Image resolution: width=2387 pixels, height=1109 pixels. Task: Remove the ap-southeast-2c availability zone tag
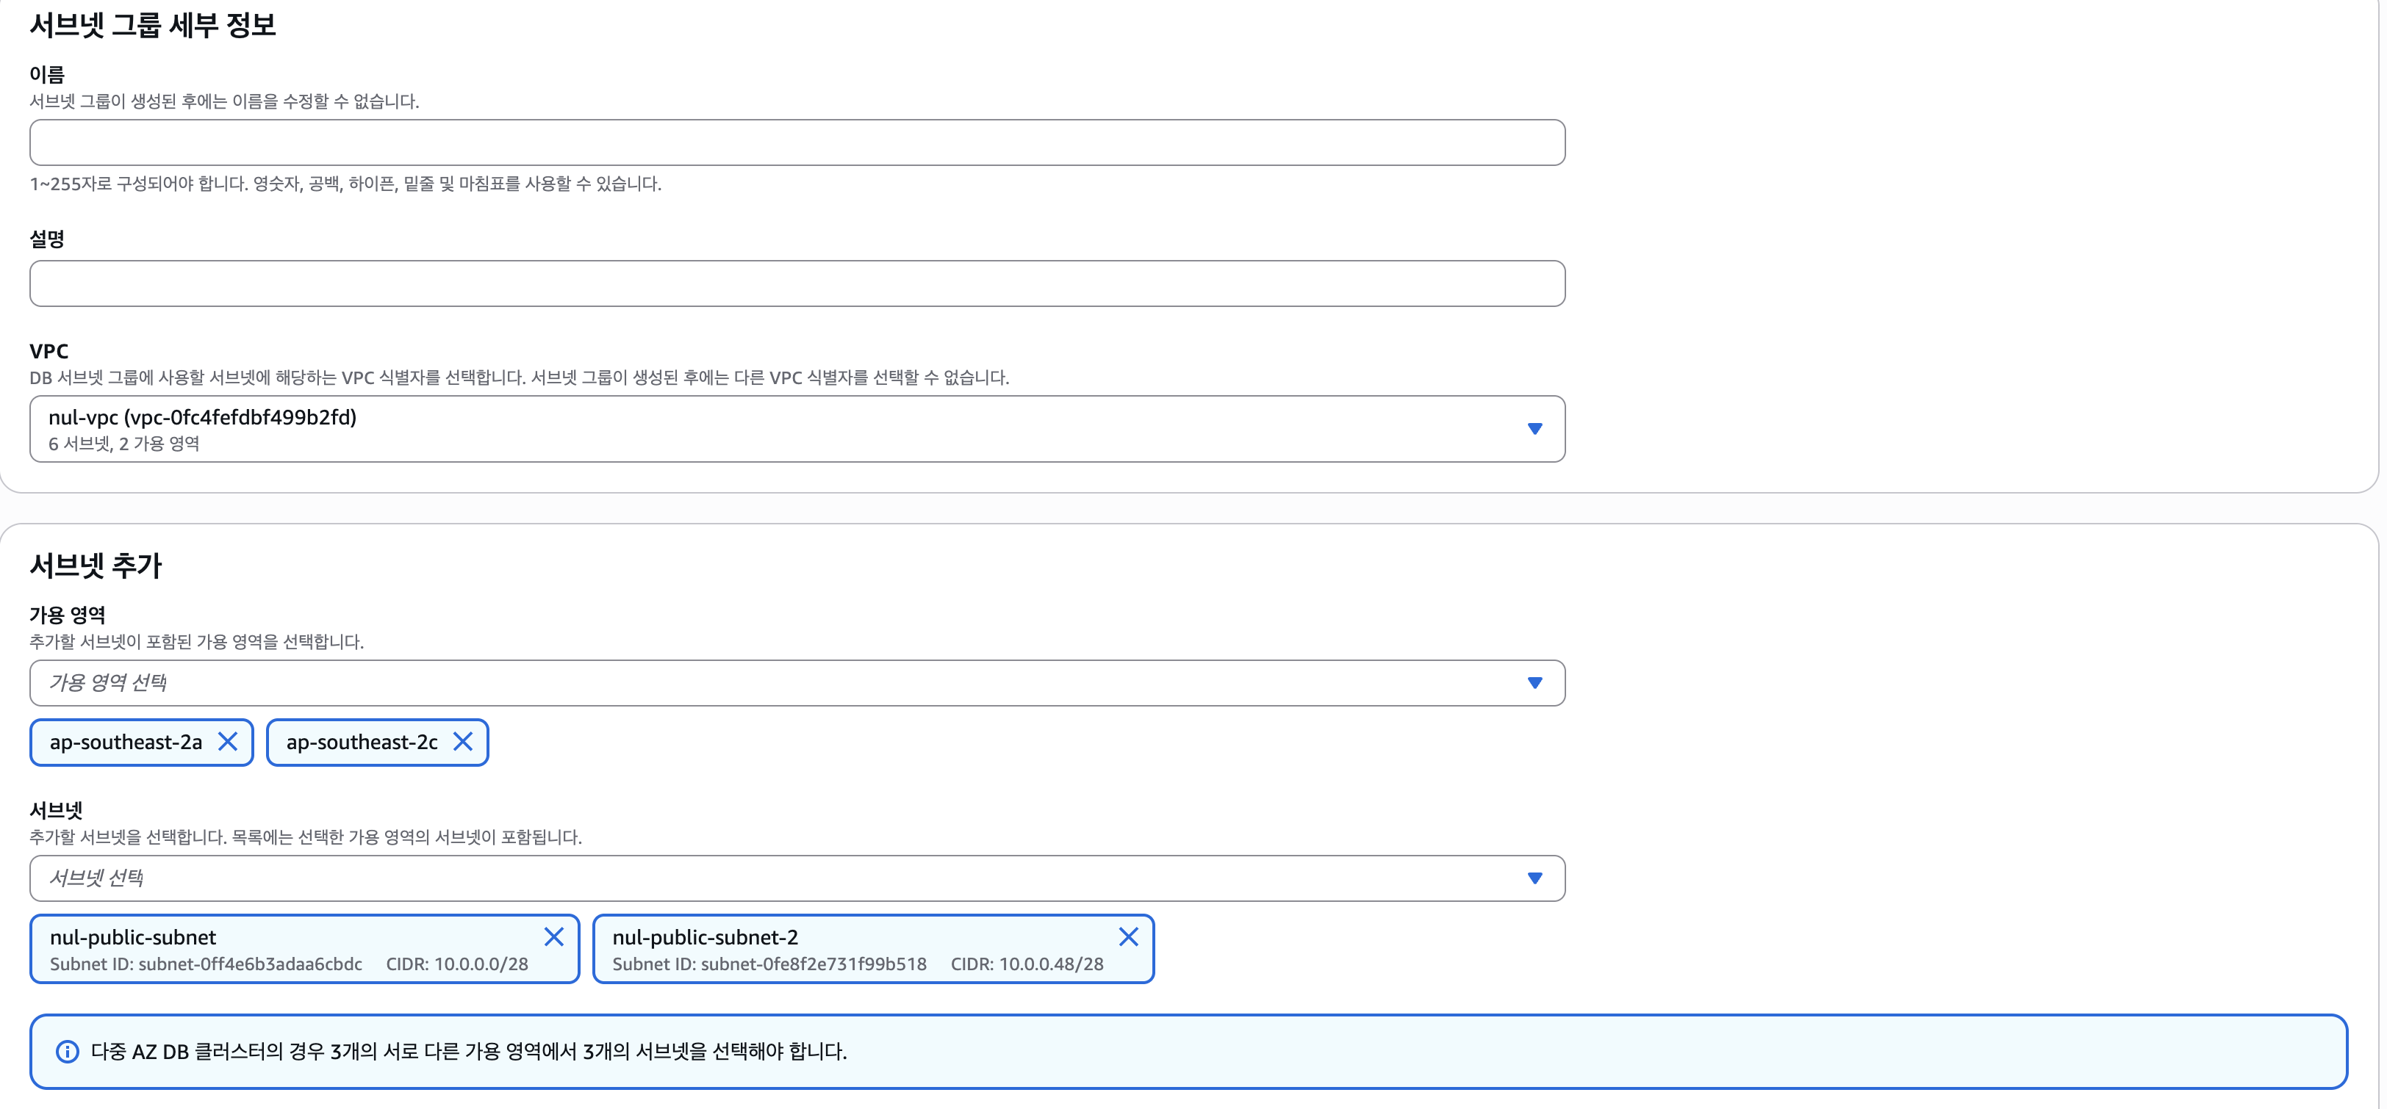point(462,742)
